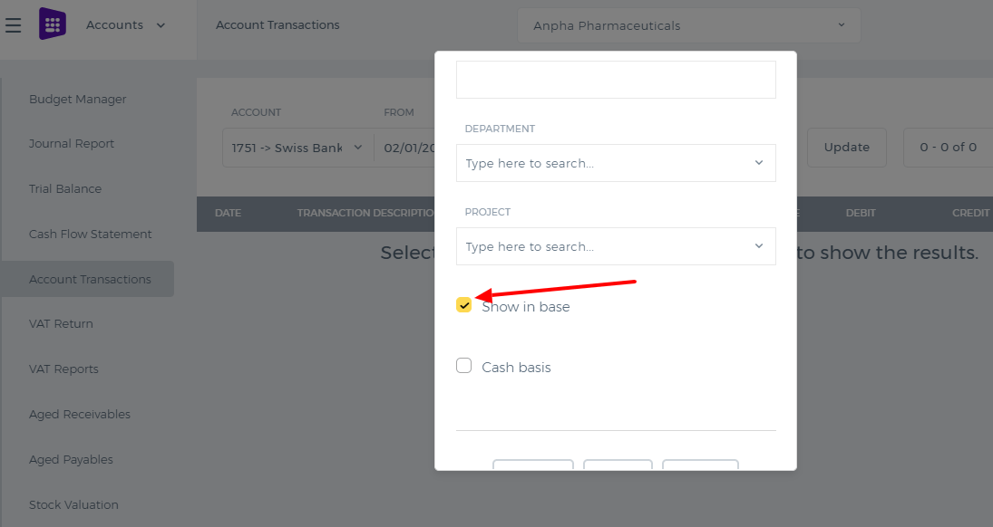
Task: Open the hamburger menu icon
Action: [13, 25]
